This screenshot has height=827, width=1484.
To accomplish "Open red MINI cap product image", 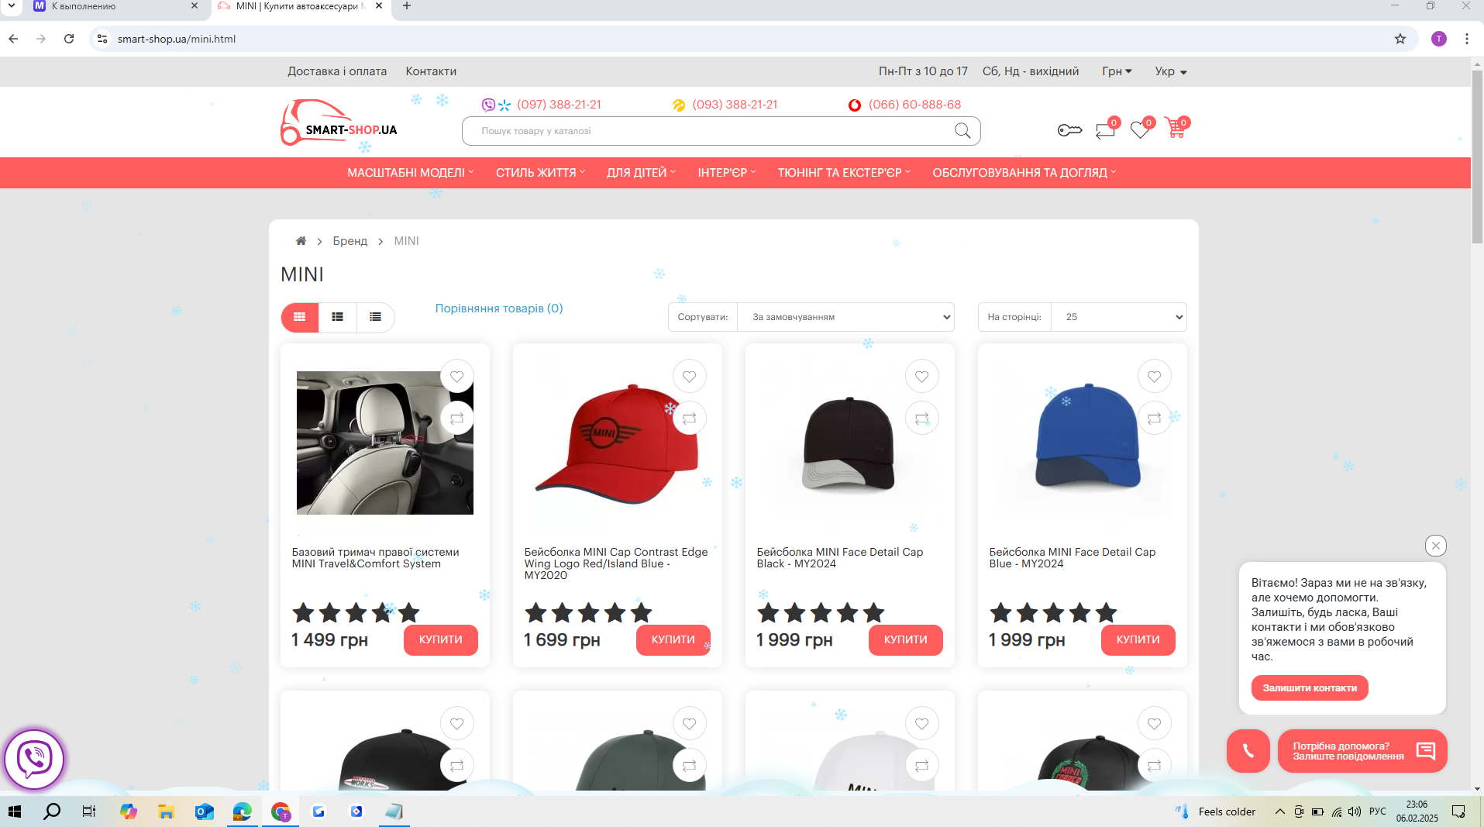I will (618, 443).
